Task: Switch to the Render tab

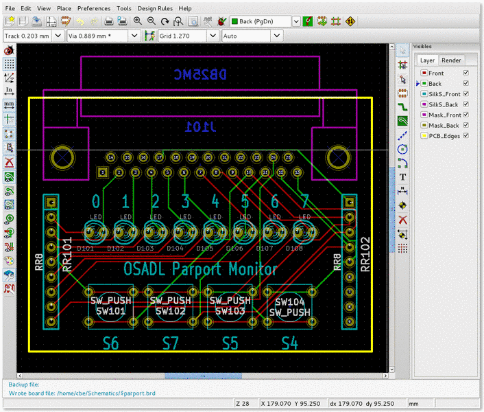Action: (x=451, y=60)
